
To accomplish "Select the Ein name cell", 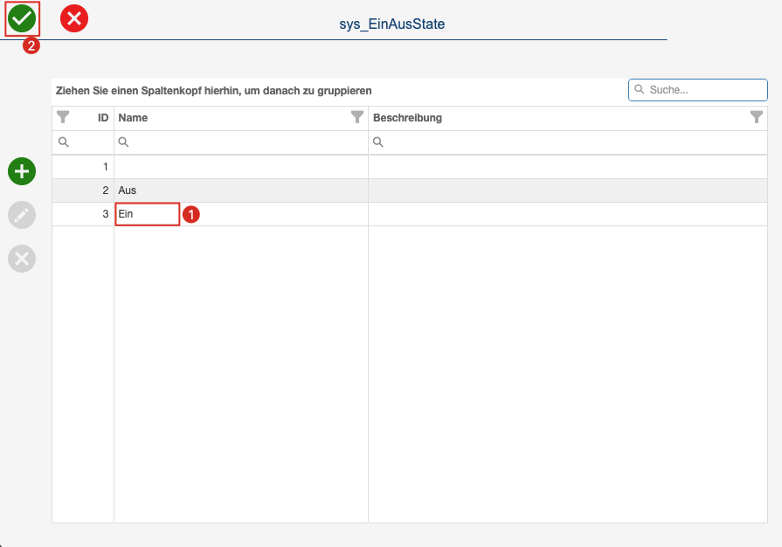I will pos(147,214).
